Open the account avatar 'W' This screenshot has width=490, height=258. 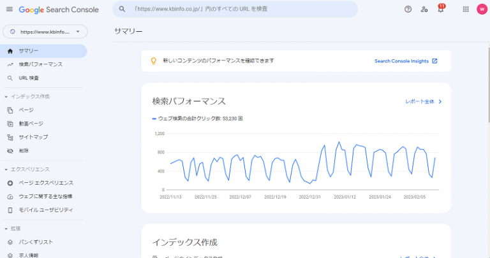(x=482, y=9)
